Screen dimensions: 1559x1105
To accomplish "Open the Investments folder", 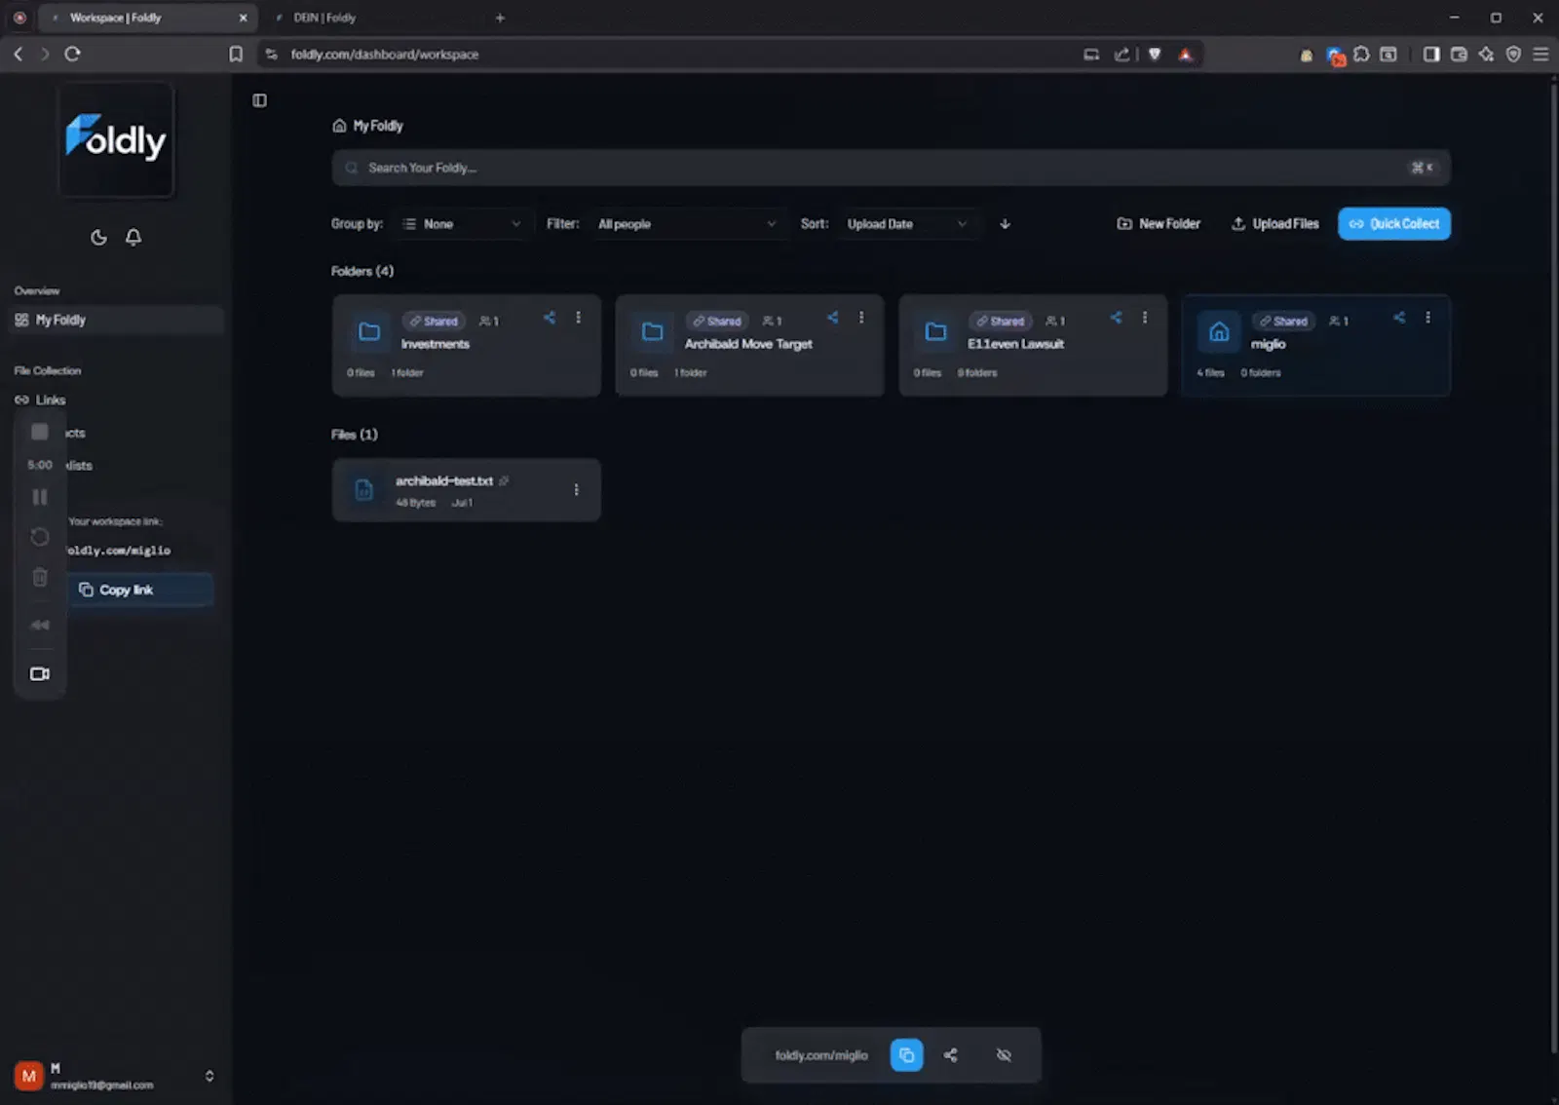I will (467, 345).
